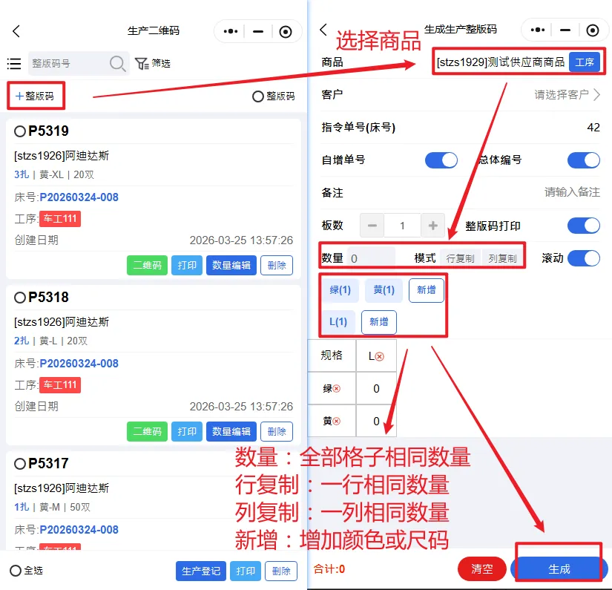Check the 全选 option at bottom
The image size is (612, 590).
(16, 571)
